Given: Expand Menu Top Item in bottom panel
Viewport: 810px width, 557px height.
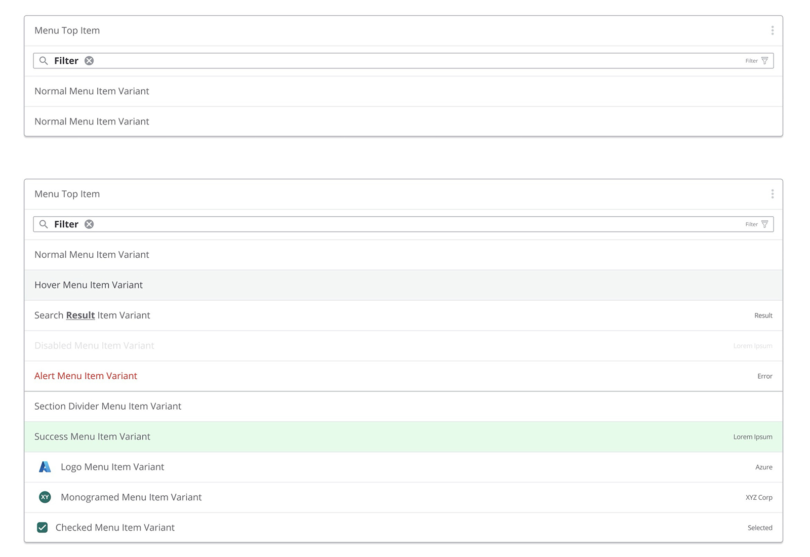Looking at the screenshot, I should pos(67,194).
